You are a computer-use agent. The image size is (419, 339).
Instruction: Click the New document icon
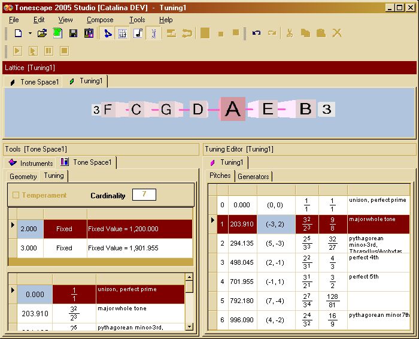(18, 34)
